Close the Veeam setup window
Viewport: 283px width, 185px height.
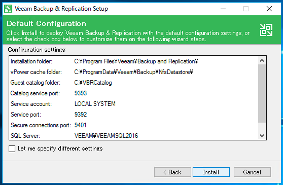(269, 9)
